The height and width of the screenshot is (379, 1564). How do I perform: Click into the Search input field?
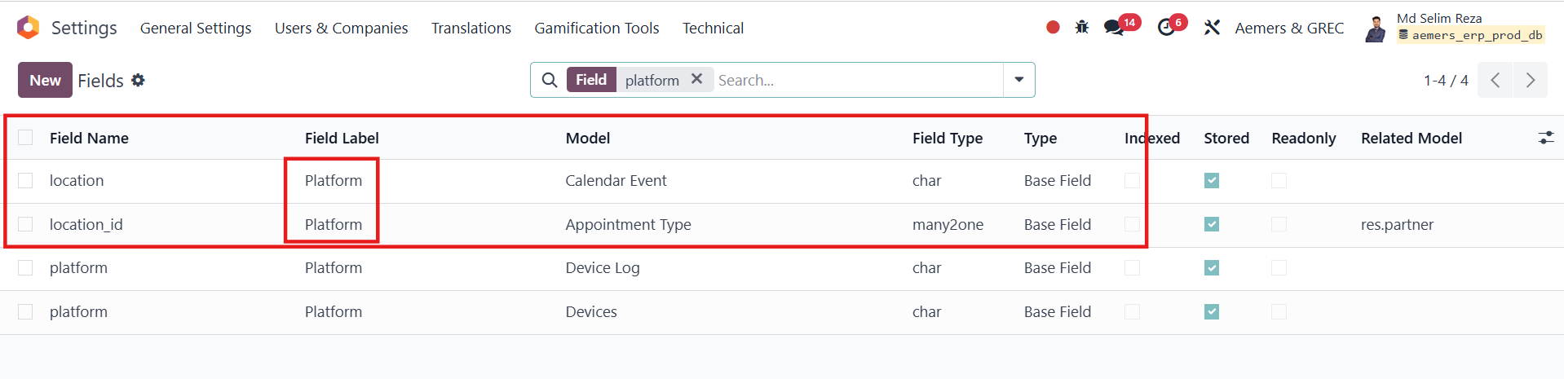[x=856, y=80]
